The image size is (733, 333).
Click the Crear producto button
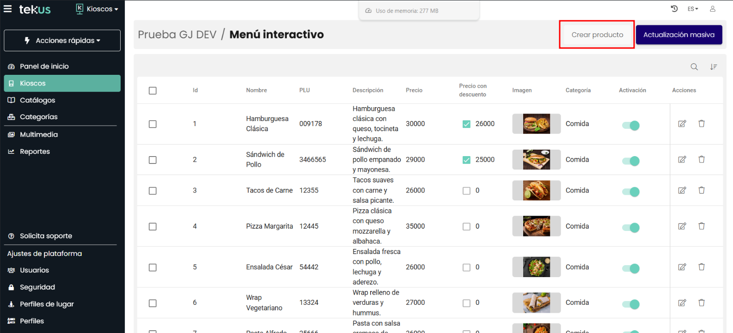click(x=597, y=35)
